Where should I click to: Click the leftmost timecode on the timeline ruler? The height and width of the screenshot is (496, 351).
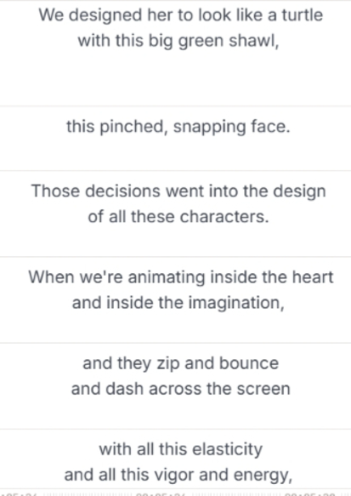[19, 493]
